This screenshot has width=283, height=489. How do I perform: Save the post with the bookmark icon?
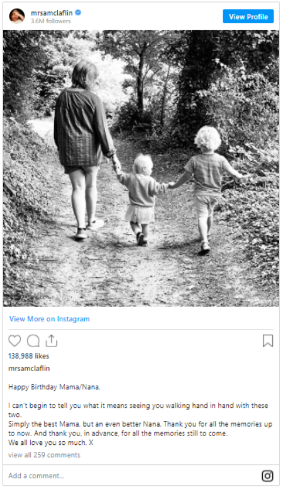click(268, 341)
